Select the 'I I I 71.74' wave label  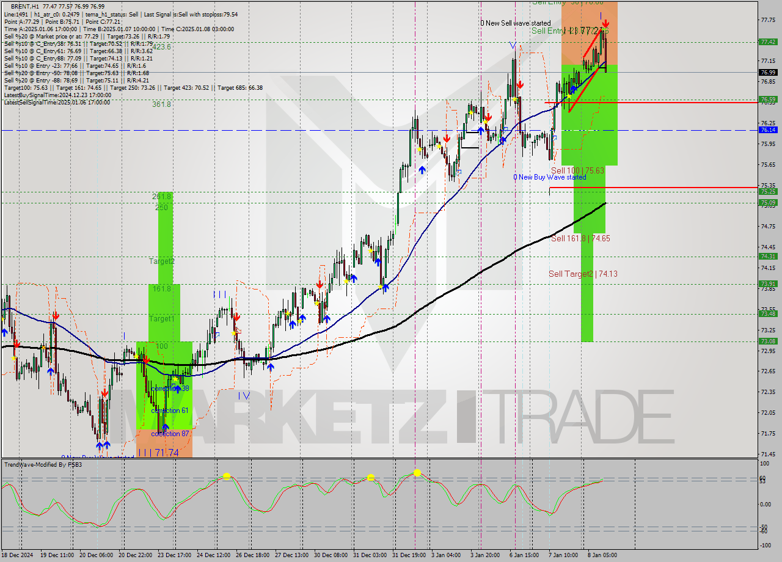point(158,453)
